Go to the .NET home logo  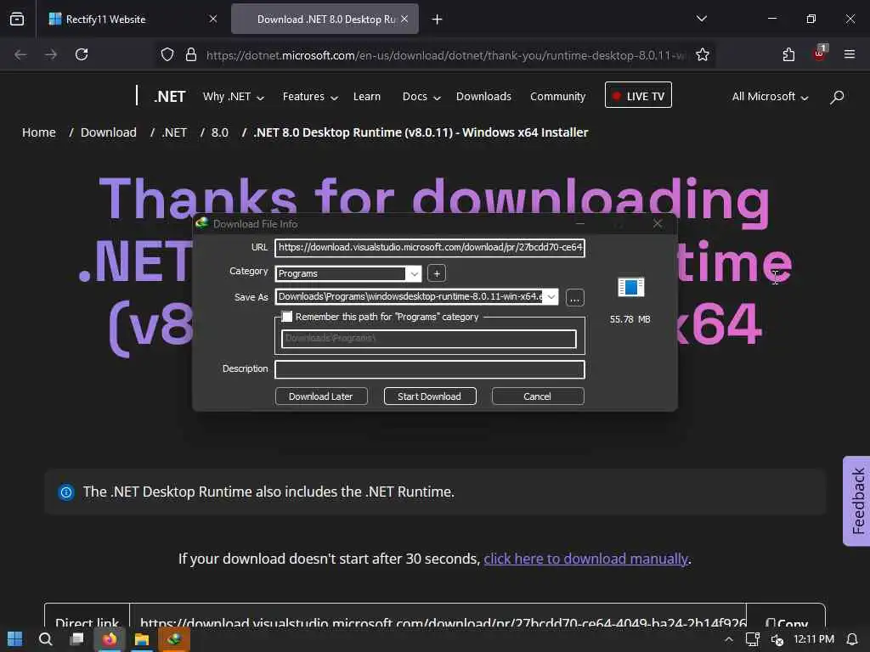pos(169,97)
